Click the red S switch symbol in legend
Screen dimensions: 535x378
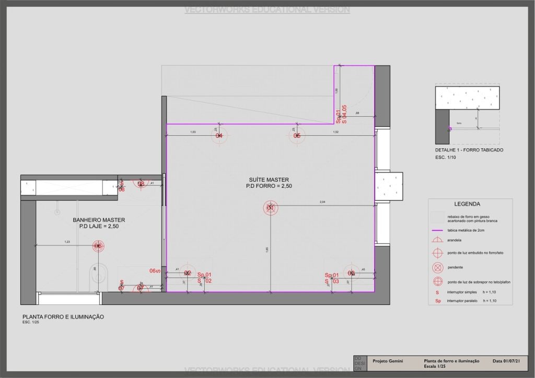[437, 292]
